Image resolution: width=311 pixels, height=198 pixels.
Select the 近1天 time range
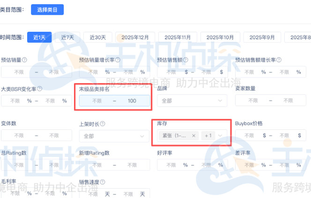coord(39,37)
